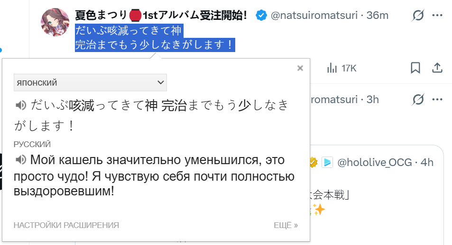452x245 pixels.
Task: Click the ЕЩЁ » link
Action: click(x=286, y=225)
